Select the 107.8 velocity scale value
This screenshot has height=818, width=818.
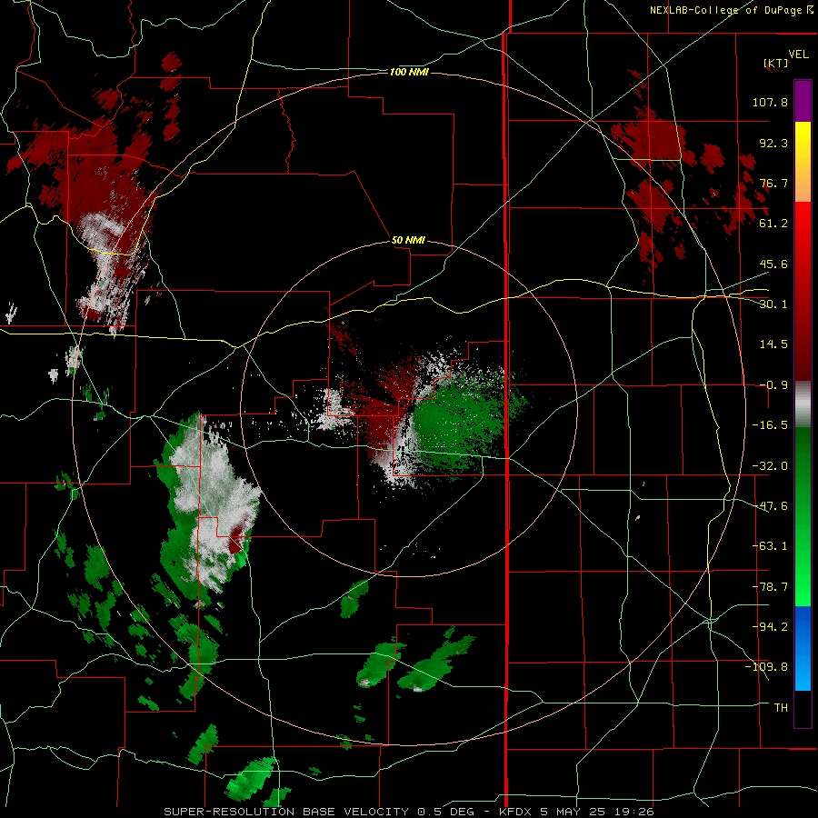point(770,102)
